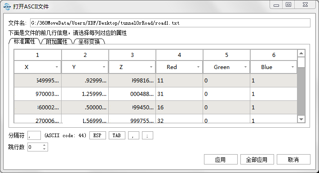Open the Y attribute dropdown for column 2
Screen dimensions: 319x173
pyautogui.click(x=85, y=67)
